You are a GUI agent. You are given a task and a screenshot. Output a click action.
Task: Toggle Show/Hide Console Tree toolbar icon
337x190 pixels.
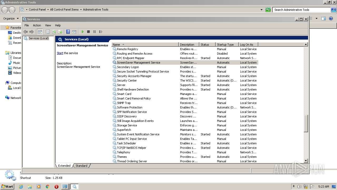[x=40, y=32]
